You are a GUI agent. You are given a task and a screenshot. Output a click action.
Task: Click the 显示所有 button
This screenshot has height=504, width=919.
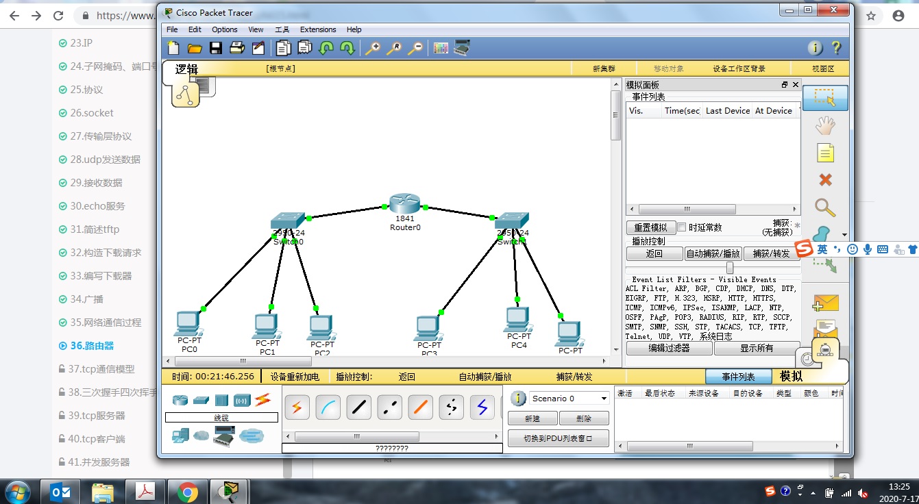tap(757, 348)
